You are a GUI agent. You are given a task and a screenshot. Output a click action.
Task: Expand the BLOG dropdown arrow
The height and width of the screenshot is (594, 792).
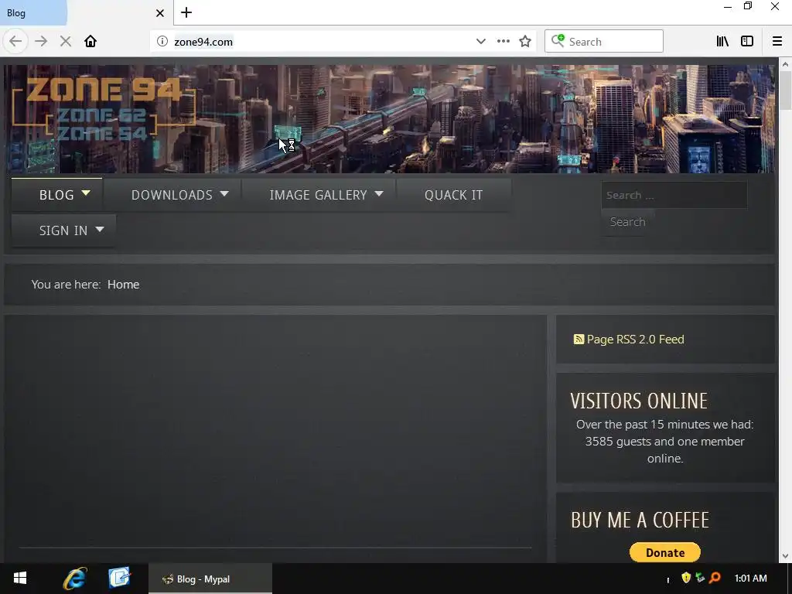coord(86,193)
